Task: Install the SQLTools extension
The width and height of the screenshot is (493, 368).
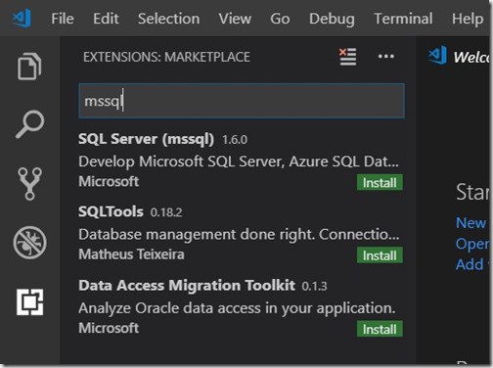Action: [x=380, y=255]
